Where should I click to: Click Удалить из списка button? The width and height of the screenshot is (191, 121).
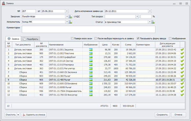[33, 115]
